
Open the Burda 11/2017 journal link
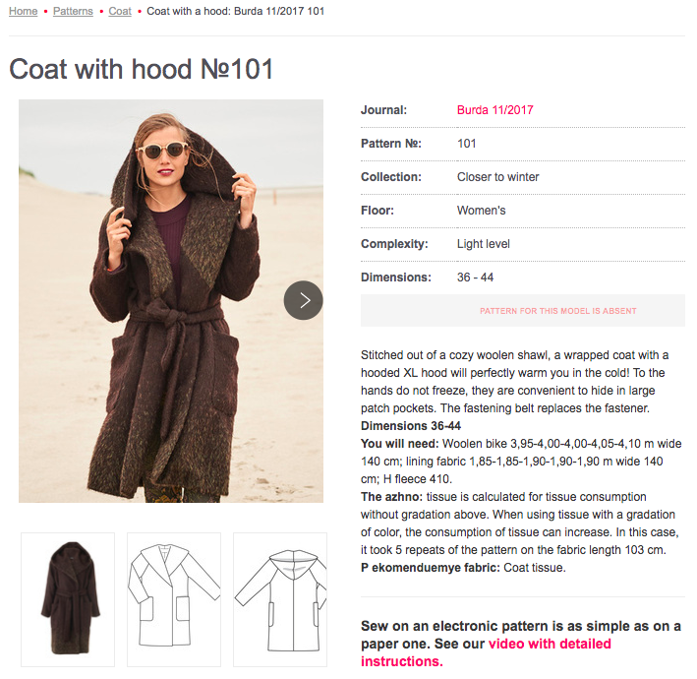(x=494, y=110)
